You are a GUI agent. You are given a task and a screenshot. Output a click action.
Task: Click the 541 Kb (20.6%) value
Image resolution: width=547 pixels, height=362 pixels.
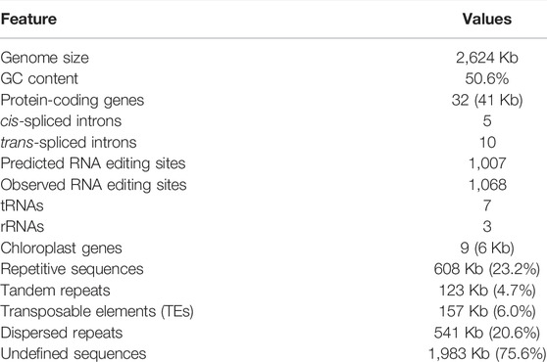coord(486,333)
